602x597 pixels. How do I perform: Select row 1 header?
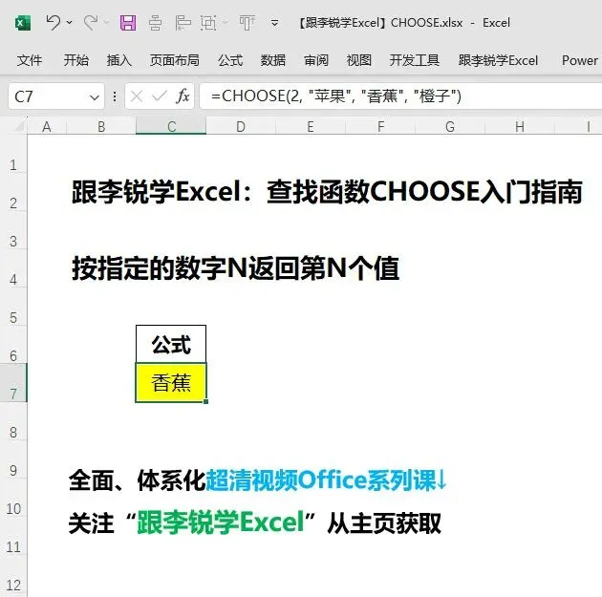tap(13, 154)
